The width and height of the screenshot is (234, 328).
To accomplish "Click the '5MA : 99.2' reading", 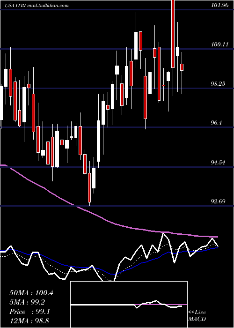I will coord(27,302).
